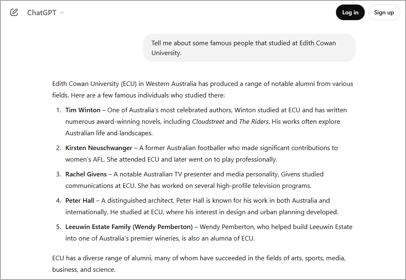Image resolution: width=406 pixels, height=280 pixels.
Task: Click the bold name Peter Hall
Action: [80, 201]
